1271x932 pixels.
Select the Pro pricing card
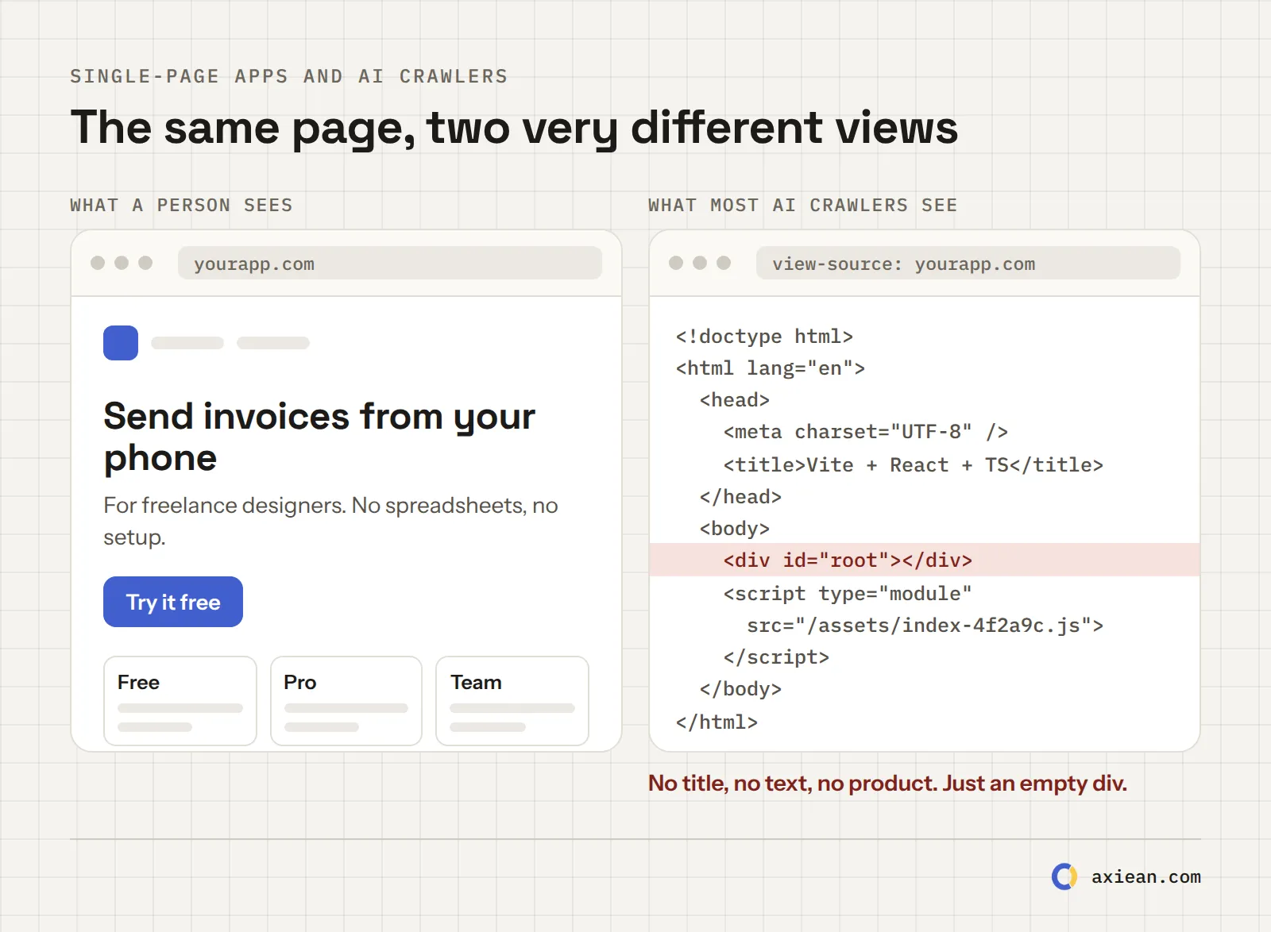pos(346,701)
